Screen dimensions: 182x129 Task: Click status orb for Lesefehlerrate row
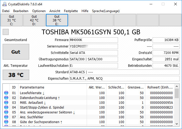(x=6, y=93)
